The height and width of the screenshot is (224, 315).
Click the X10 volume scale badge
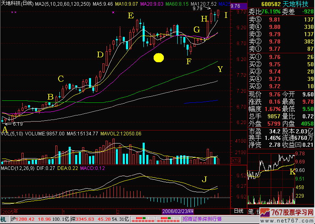coord(234,160)
